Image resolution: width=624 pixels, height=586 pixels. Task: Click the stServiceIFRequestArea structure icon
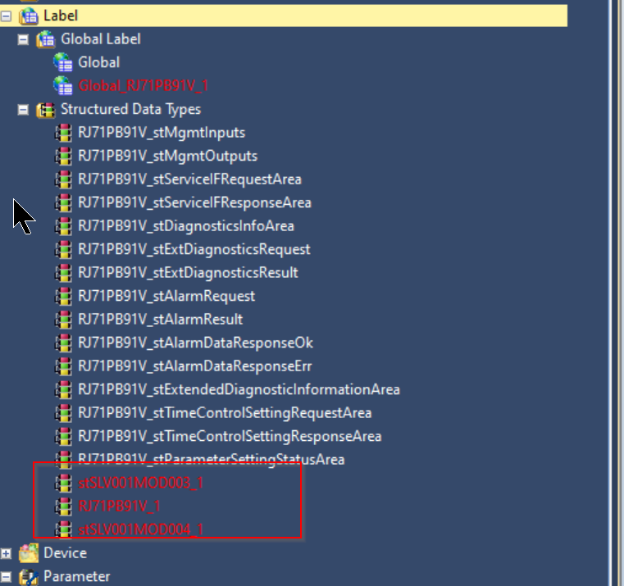click(x=63, y=179)
